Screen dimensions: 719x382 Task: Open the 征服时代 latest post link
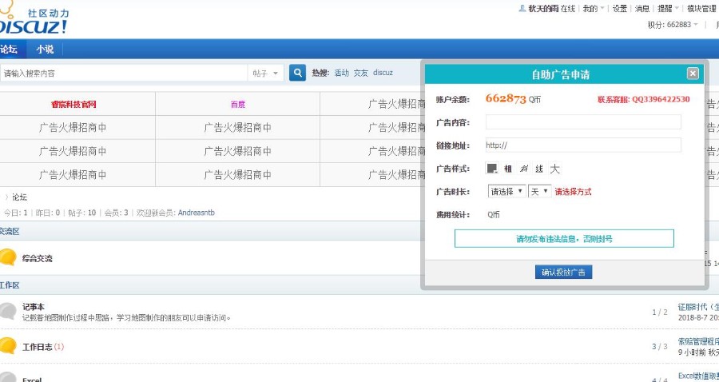coord(698,307)
